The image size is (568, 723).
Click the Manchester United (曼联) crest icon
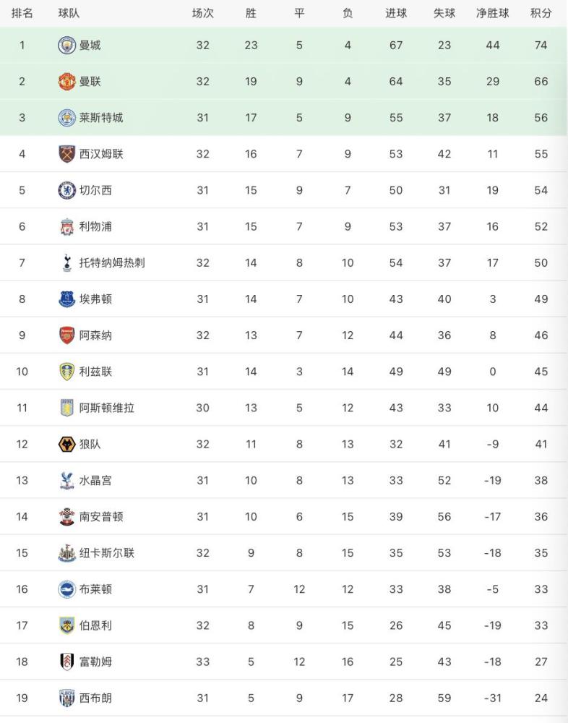pos(67,82)
